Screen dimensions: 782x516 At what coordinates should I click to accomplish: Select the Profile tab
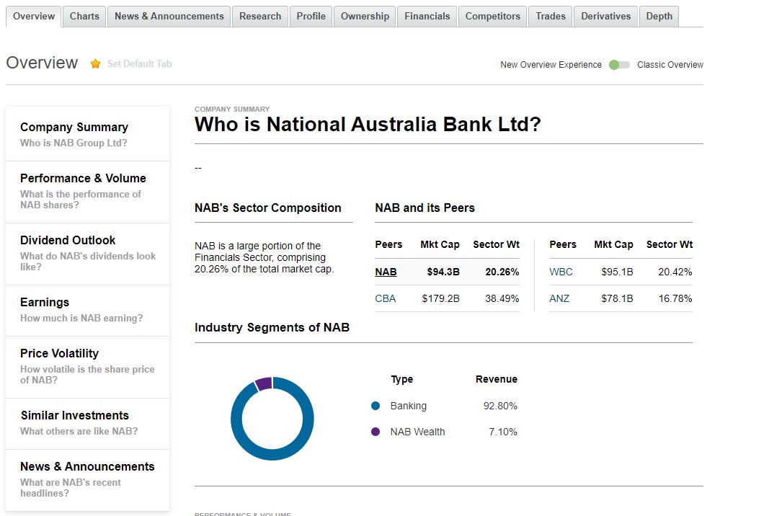click(311, 17)
